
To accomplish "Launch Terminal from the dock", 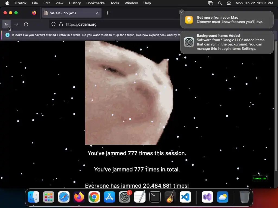I will point(155,197).
